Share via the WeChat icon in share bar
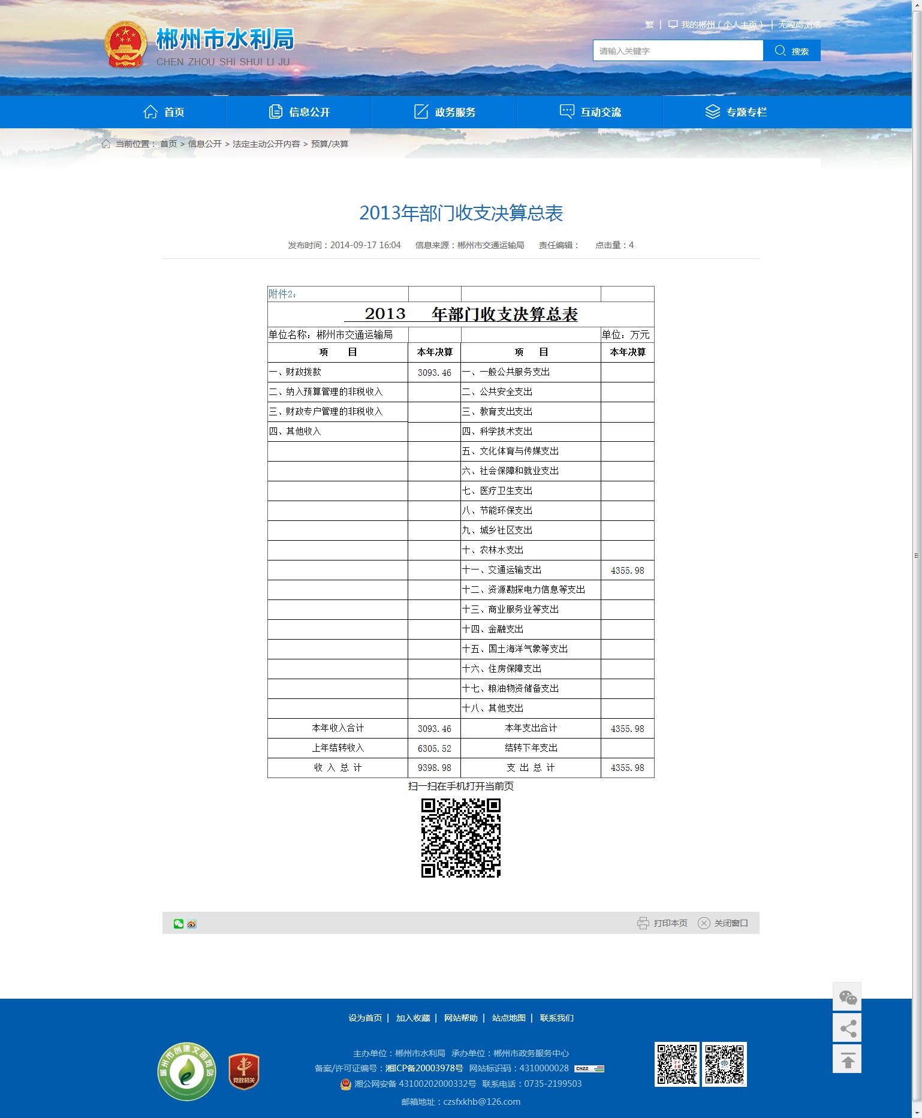 [179, 924]
